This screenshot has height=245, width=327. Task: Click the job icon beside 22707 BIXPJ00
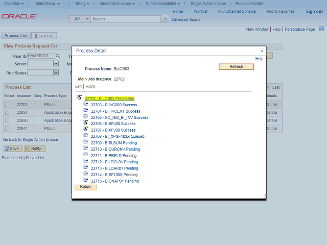[86, 130]
